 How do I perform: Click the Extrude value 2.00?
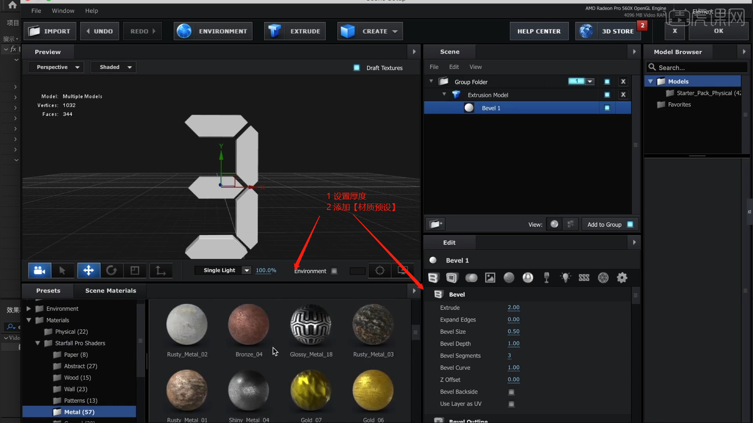pyautogui.click(x=513, y=307)
